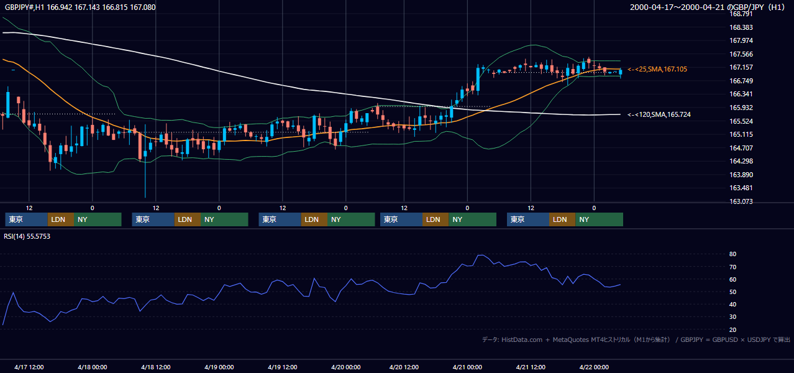The height and width of the screenshot is (373, 794).
Task: Click RSI axis level 60
Action: click(x=733, y=279)
